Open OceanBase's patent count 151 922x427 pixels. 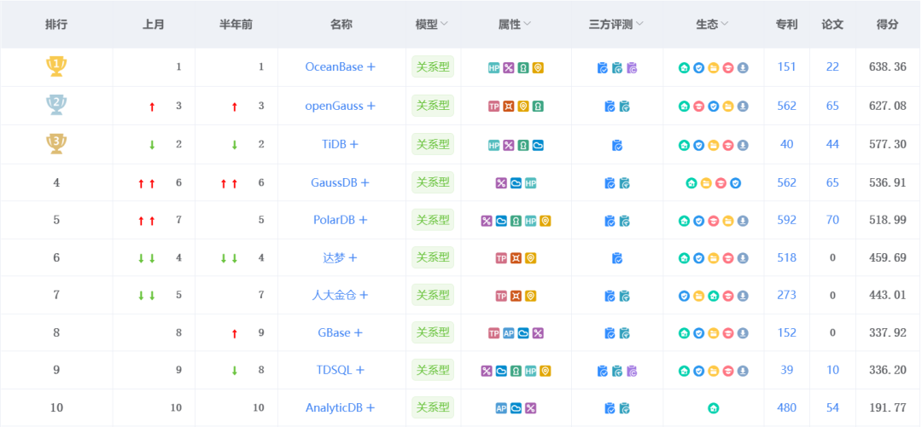pos(787,67)
